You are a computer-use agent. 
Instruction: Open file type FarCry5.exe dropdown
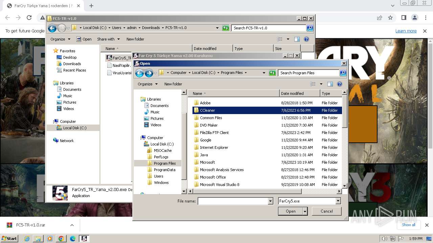pyautogui.click(x=338, y=201)
